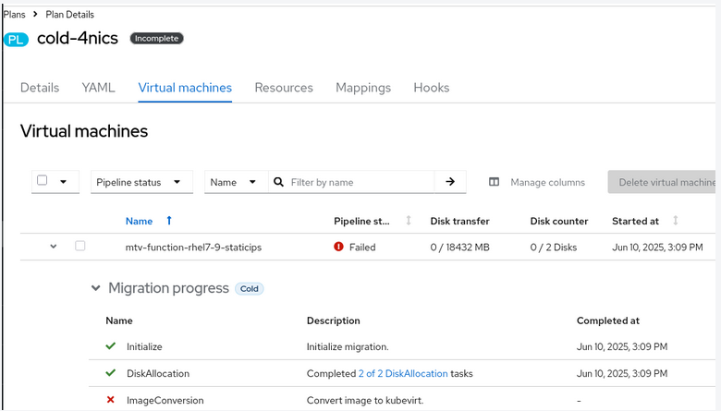The width and height of the screenshot is (721, 411).
Task: Open the Name filter type dropdown
Action: [x=235, y=182]
